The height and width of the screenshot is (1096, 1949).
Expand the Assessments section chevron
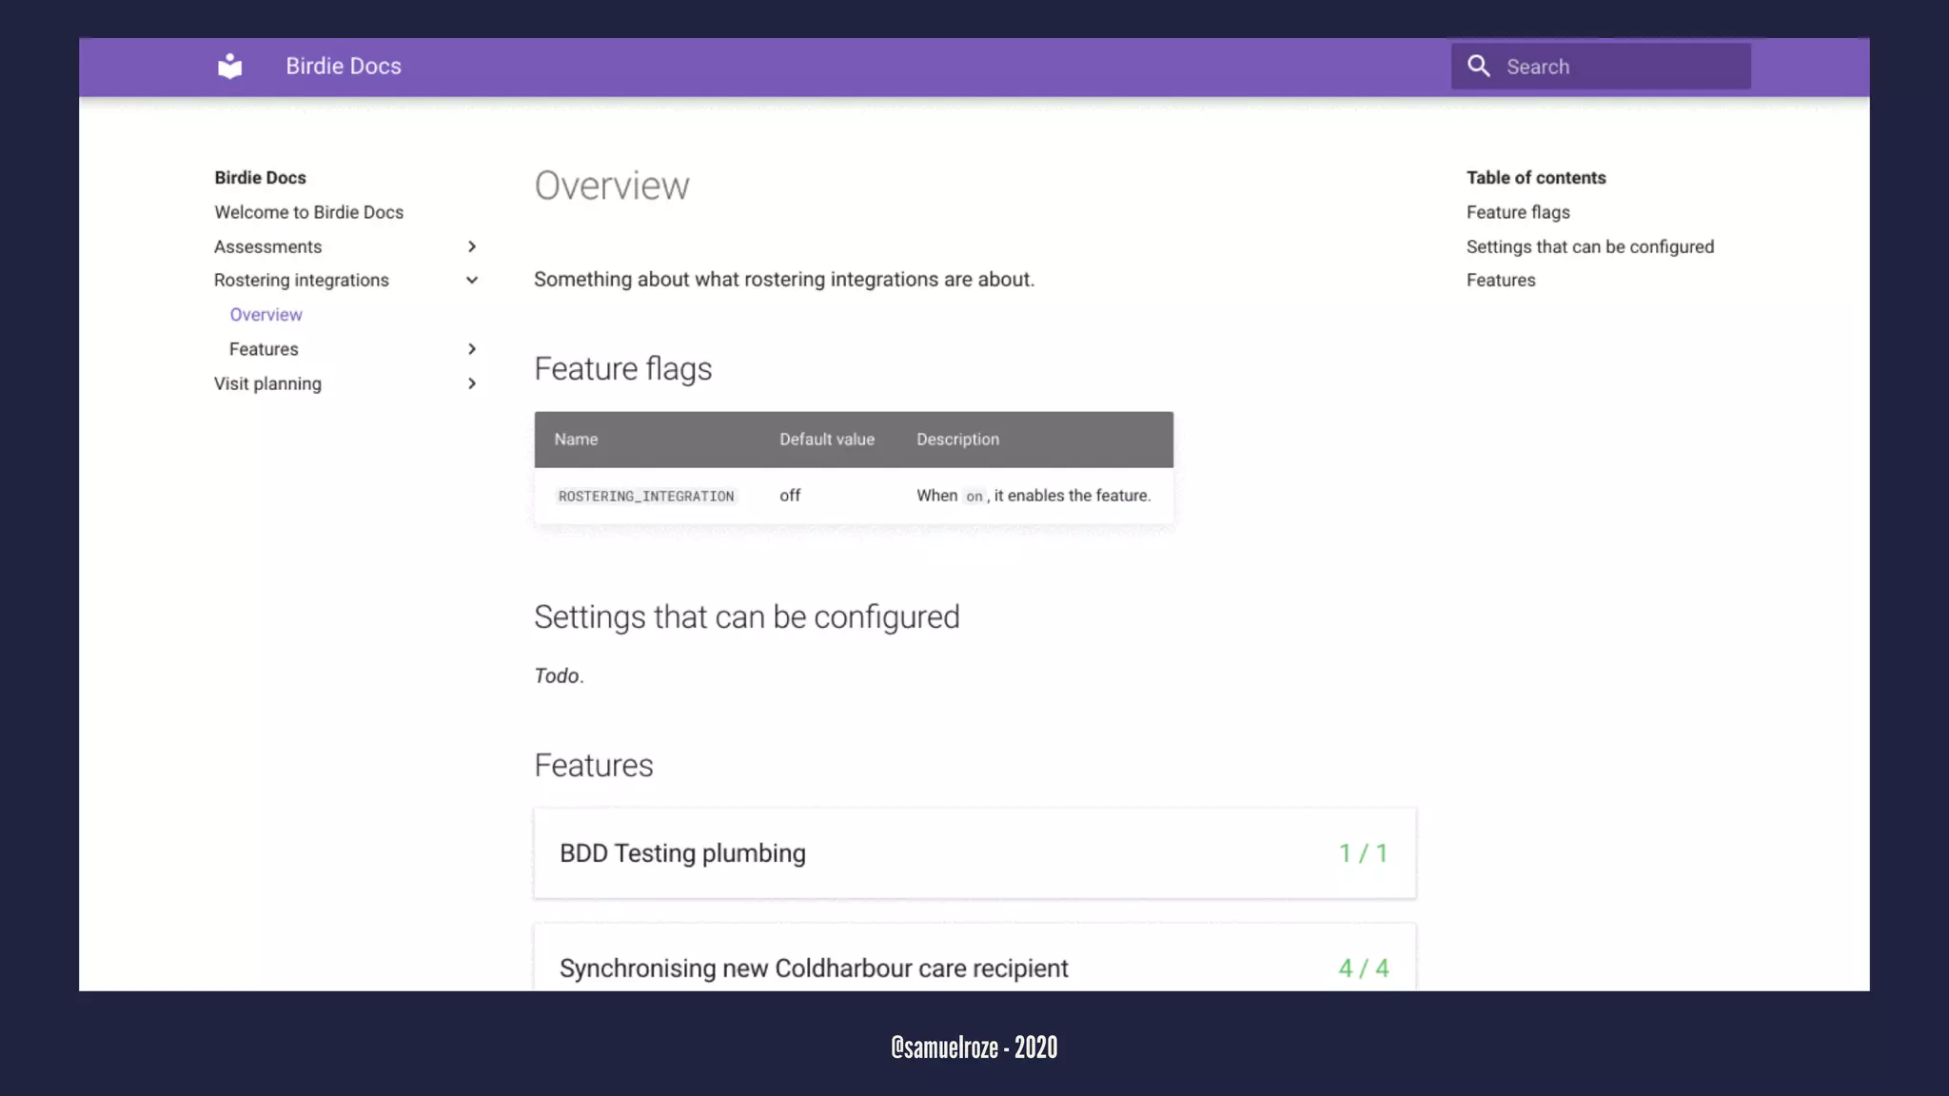pyautogui.click(x=472, y=246)
